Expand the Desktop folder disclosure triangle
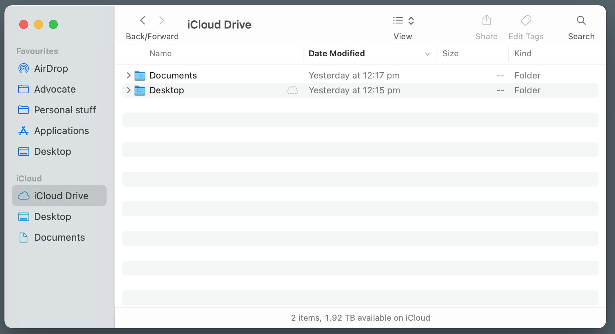 [128, 90]
